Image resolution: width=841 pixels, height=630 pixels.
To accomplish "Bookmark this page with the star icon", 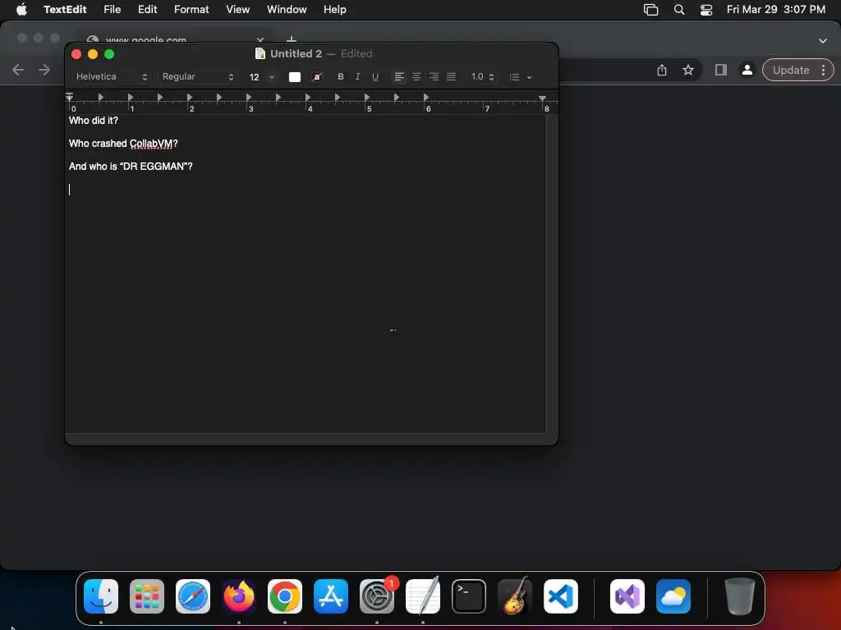I will coord(688,70).
